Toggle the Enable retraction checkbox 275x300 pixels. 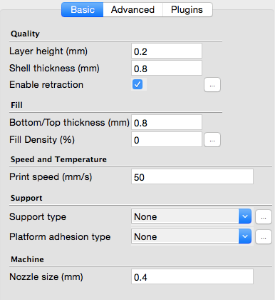point(137,84)
